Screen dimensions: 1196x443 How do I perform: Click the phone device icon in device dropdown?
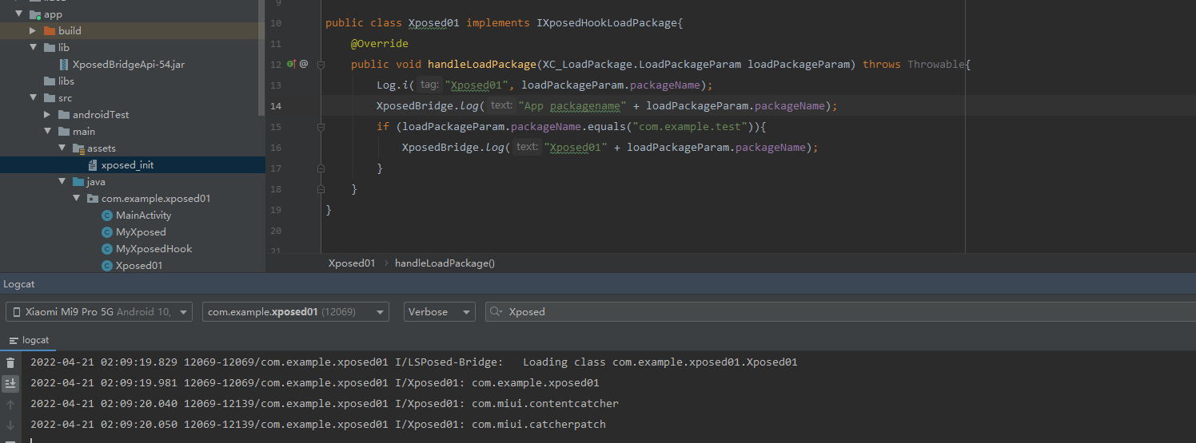point(18,312)
